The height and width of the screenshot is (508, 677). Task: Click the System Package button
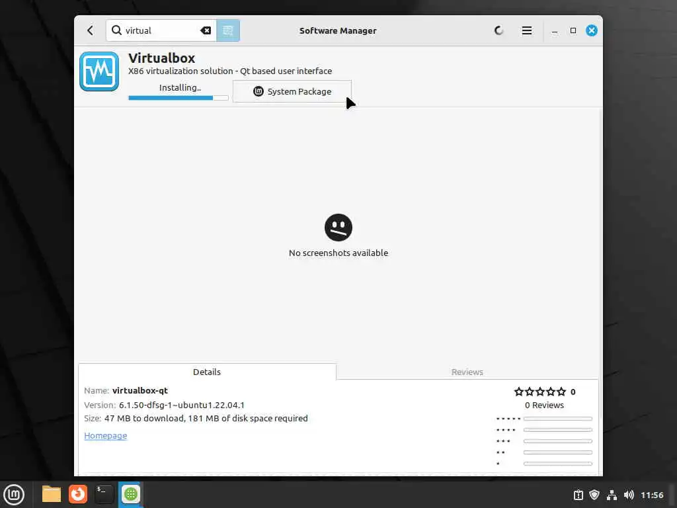292,91
